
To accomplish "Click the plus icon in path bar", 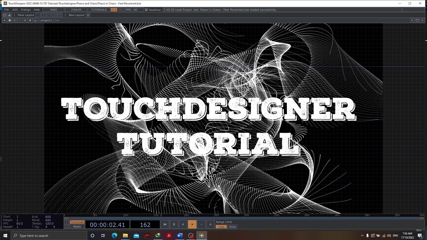I will [25, 20].
